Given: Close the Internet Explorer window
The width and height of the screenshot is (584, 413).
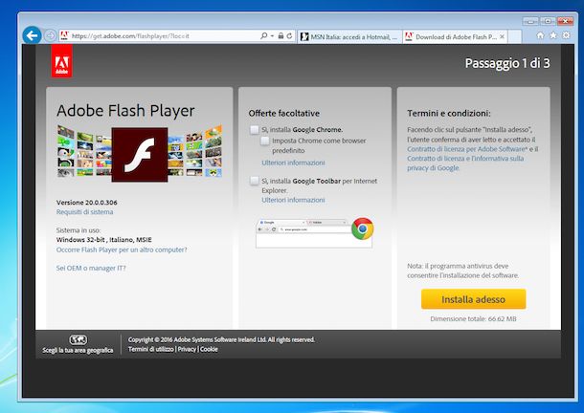Looking at the screenshot, I should coord(565,21).
